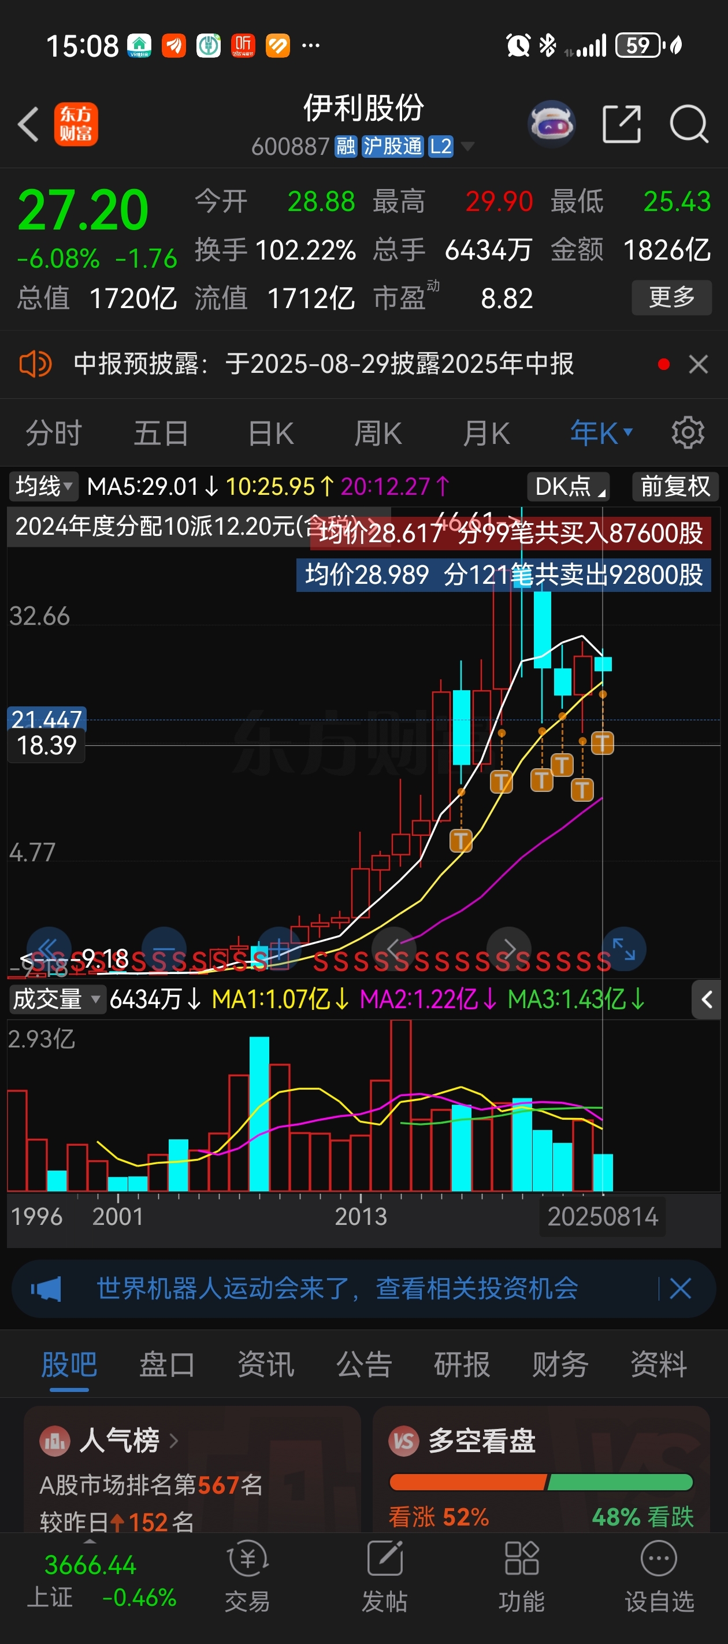Vote 看跌 48% bearish
The image size is (728, 1644).
642,1517
